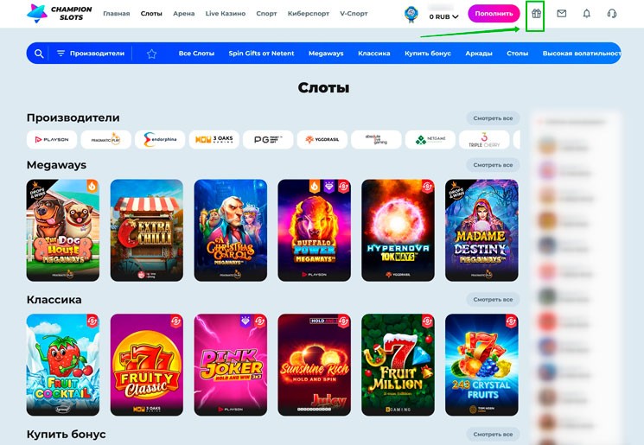
Task: Open the notifications bell
Action: [586, 14]
